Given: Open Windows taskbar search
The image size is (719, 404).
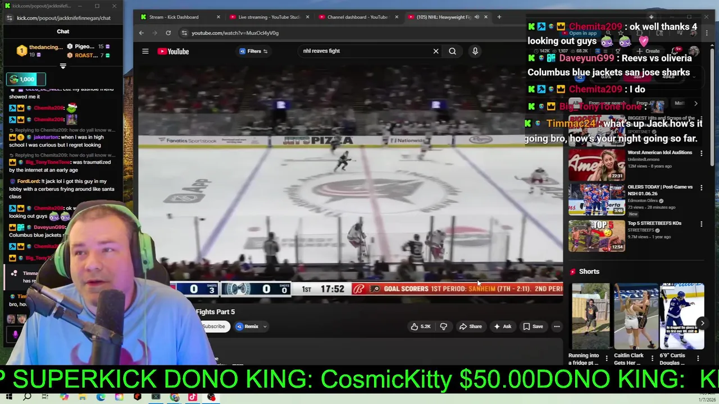Looking at the screenshot, I should tap(27, 397).
